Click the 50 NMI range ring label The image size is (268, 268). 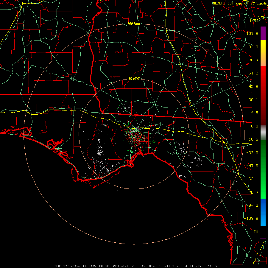click(134, 79)
